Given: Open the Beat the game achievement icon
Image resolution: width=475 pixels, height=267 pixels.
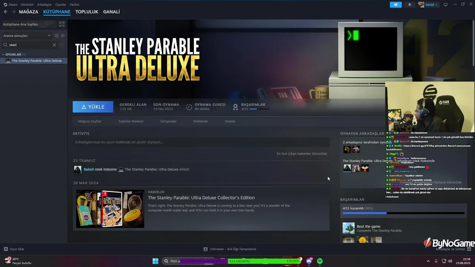Looking at the screenshot, I should point(348,228).
